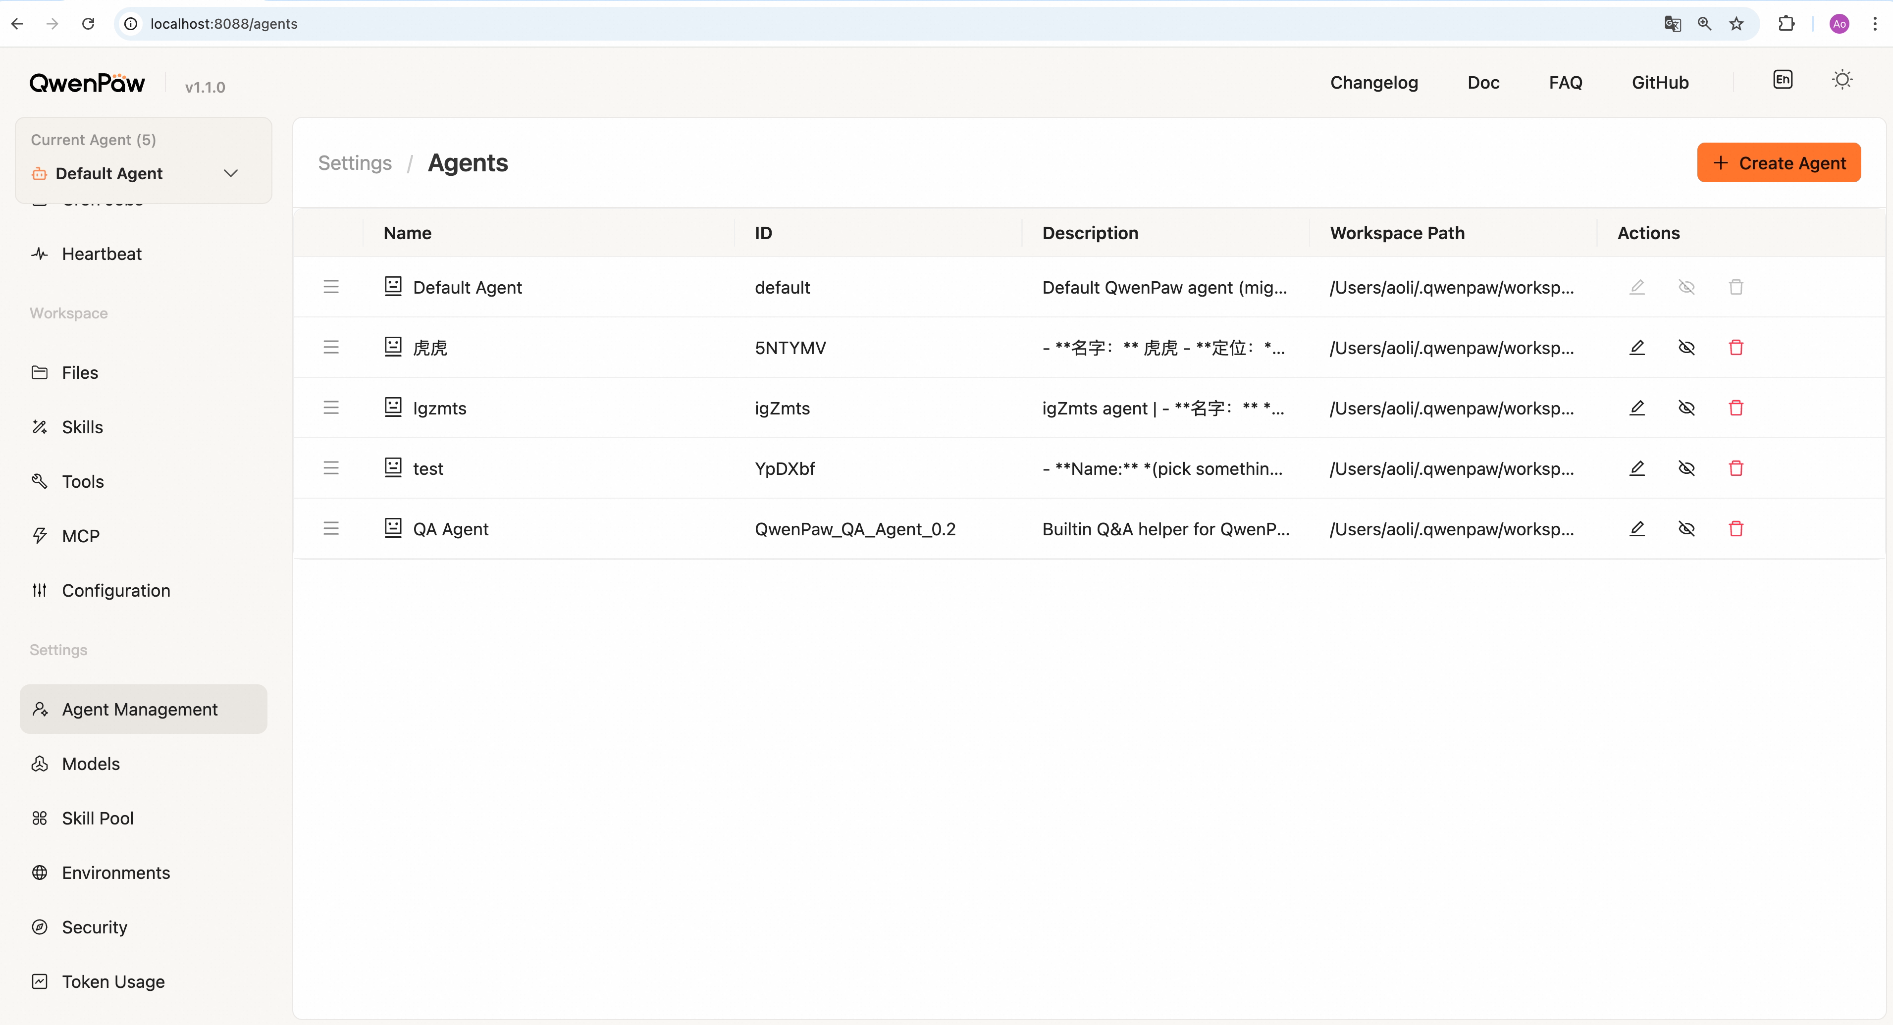Viewport: 1893px width, 1025px height.
Task: Change language with the En icon
Action: pyautogui.click(x=1782, y=80)
